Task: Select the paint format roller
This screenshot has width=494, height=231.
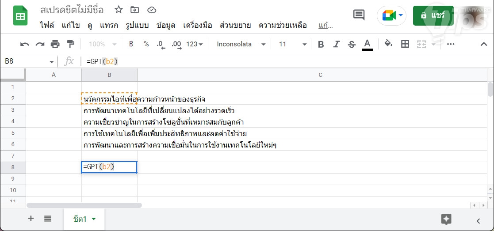Action: 70,44
